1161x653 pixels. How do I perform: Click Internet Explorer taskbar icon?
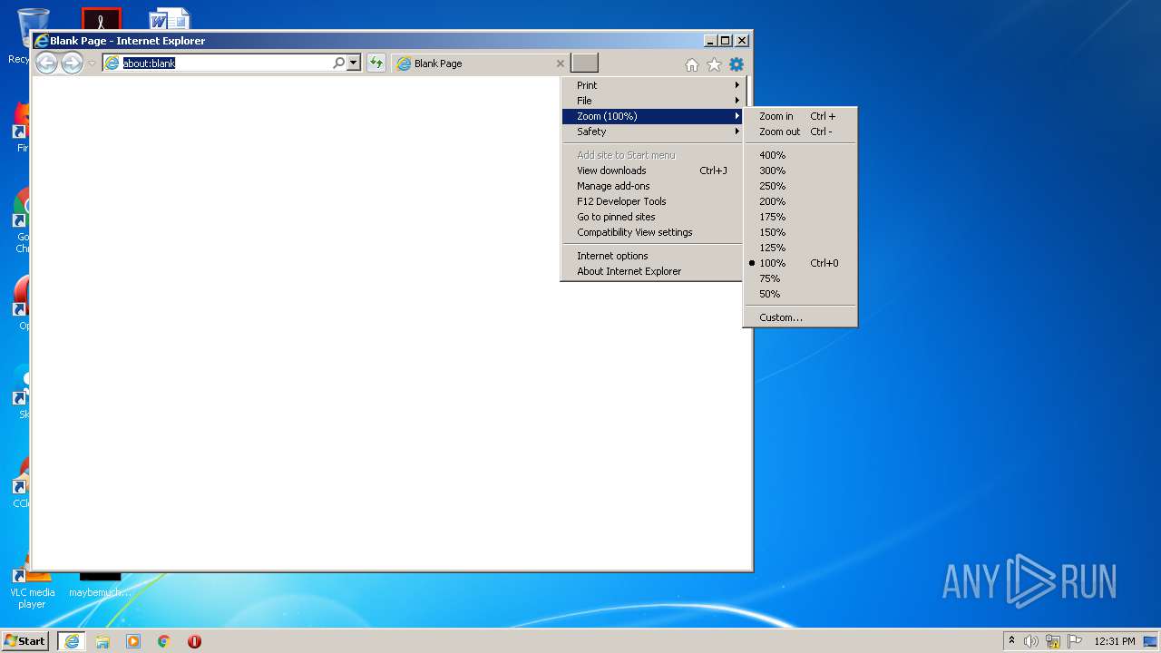tap(72, 641)
